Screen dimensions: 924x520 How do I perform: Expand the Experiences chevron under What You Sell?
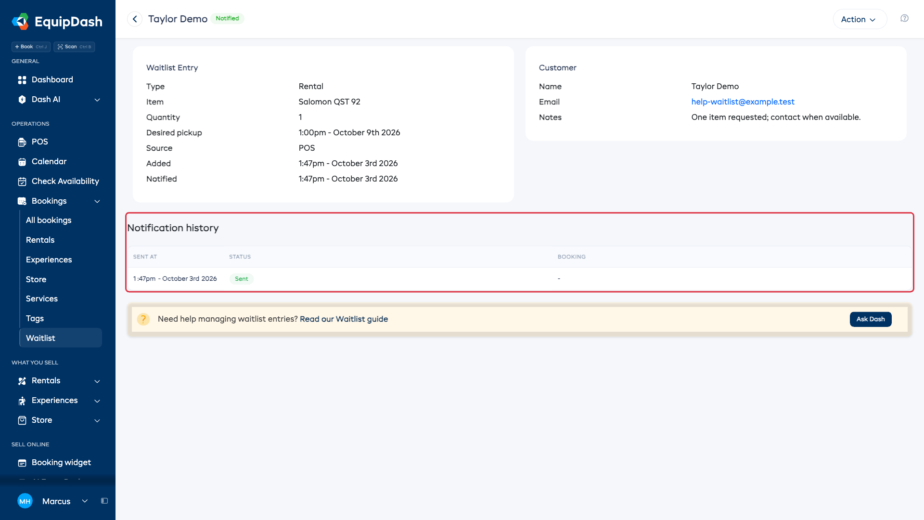click(x=97, y=401)
